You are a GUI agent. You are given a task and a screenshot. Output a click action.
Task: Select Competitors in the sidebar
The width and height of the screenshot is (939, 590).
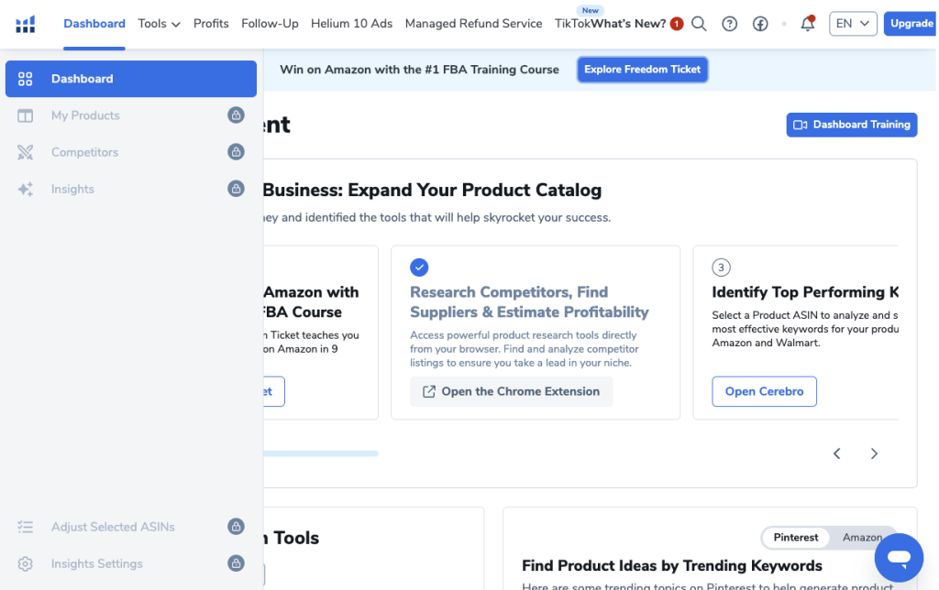[x=131, y=153]
